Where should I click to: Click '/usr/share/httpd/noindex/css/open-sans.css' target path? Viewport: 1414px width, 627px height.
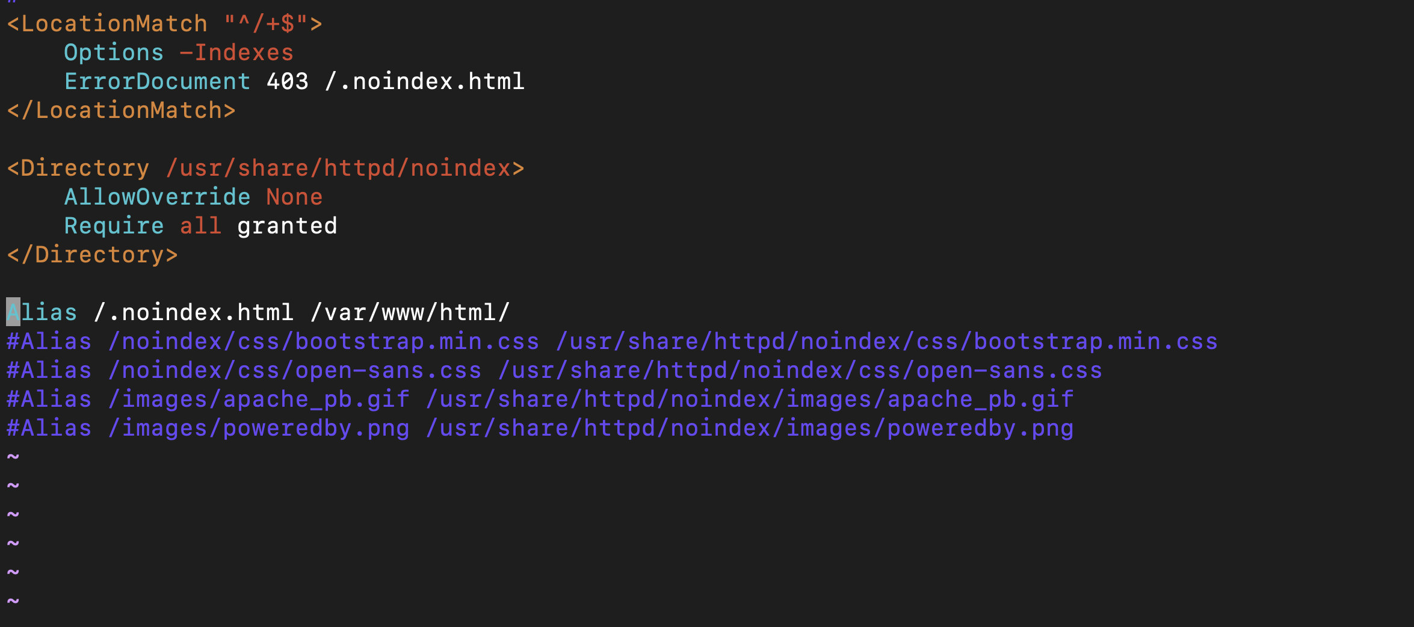click(x=800, y=371)
